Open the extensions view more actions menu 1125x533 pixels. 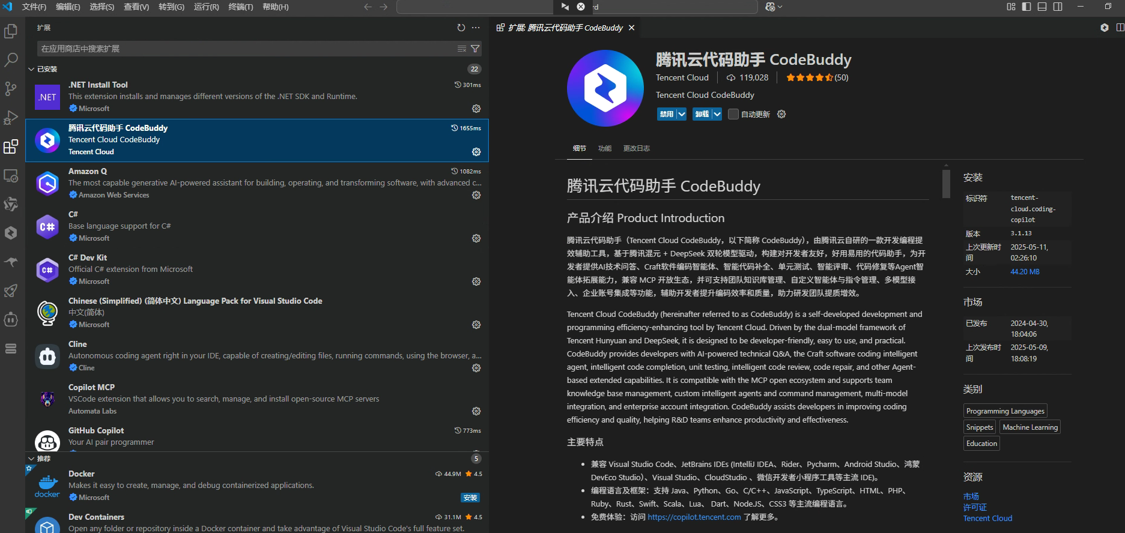click(x=476, y=28)
